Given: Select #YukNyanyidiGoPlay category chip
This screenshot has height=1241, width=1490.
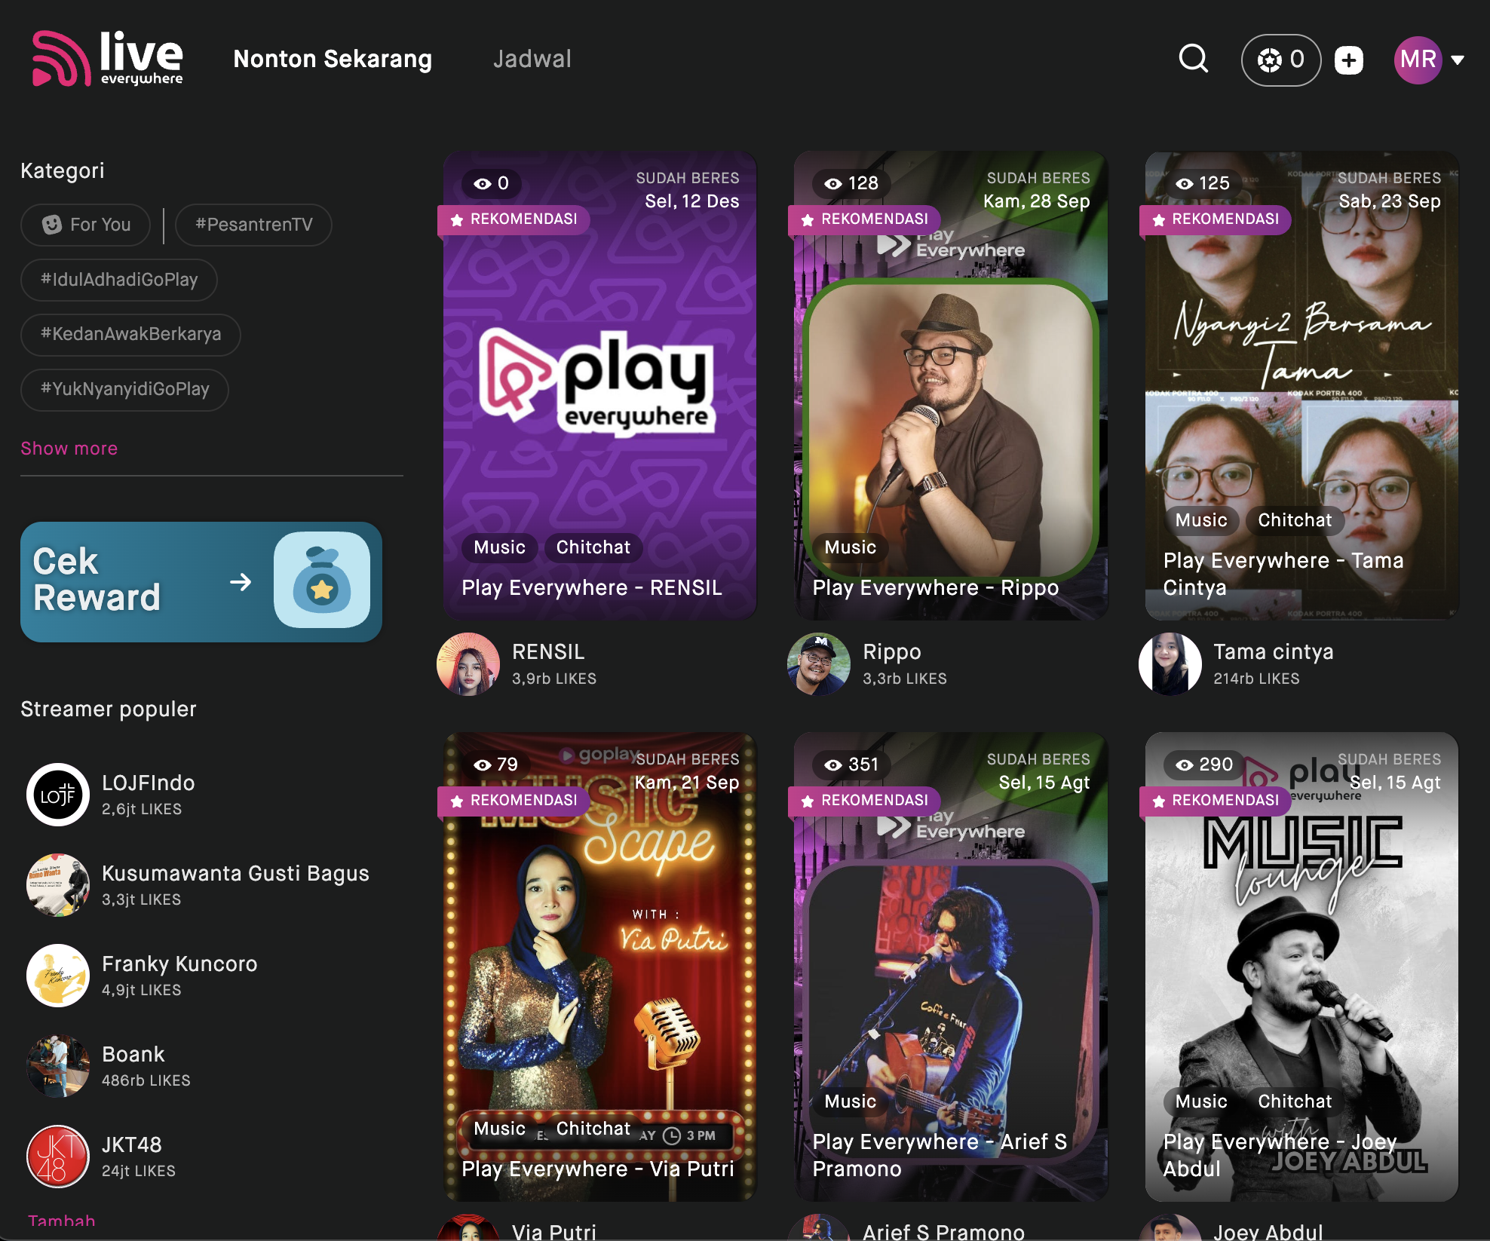Looking at the screenshot, I should pos(124,389).
